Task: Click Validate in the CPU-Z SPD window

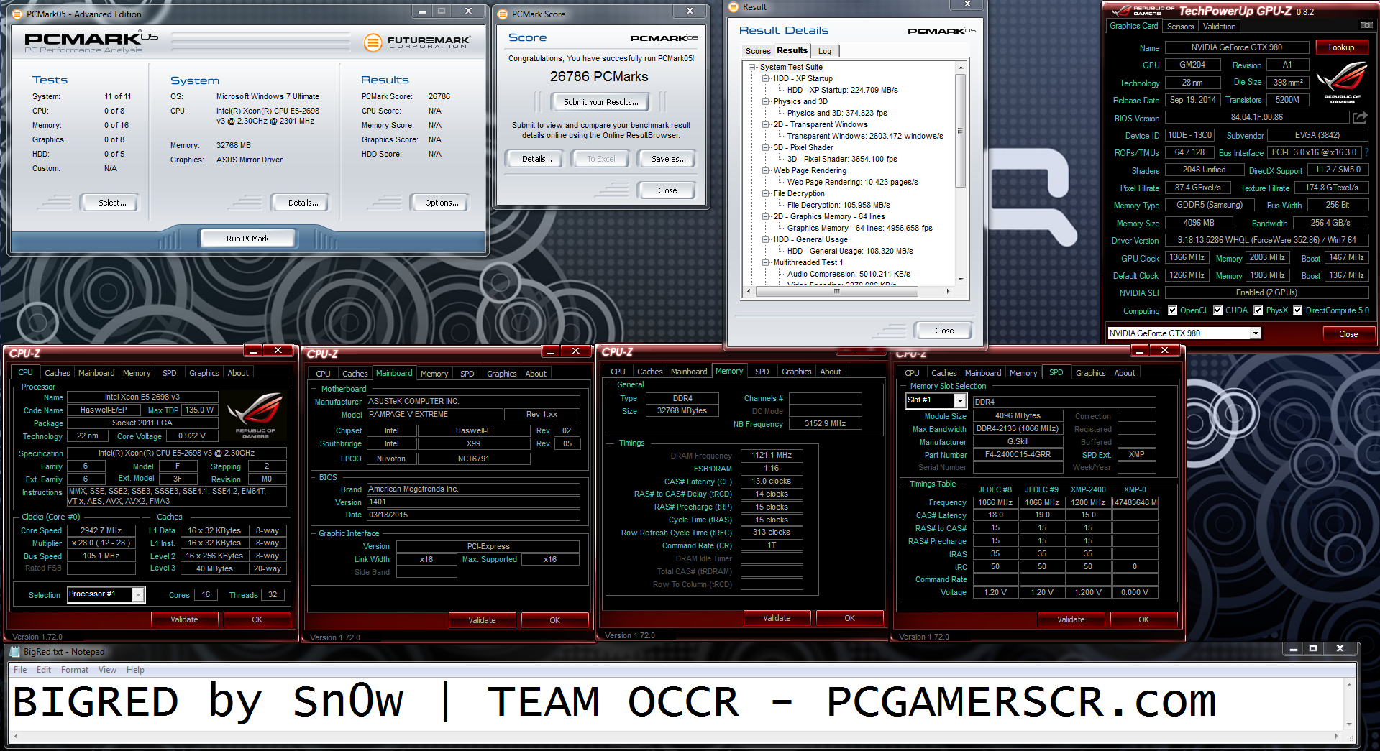Action: coord(1071,619)
